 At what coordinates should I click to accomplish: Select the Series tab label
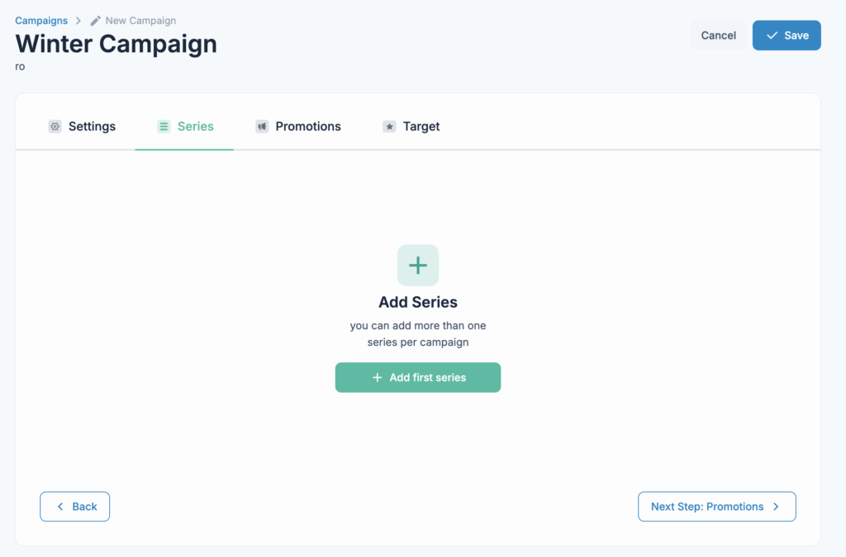[196, 126]
